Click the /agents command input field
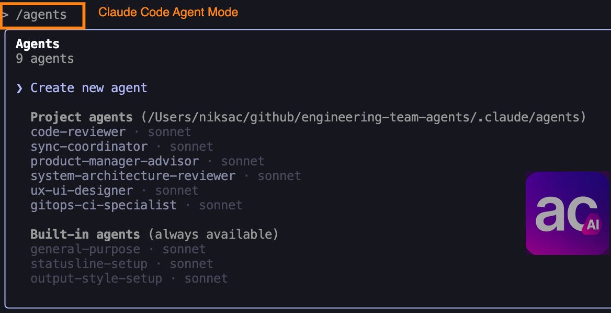The image size is (611, 313). coord(42,15)
